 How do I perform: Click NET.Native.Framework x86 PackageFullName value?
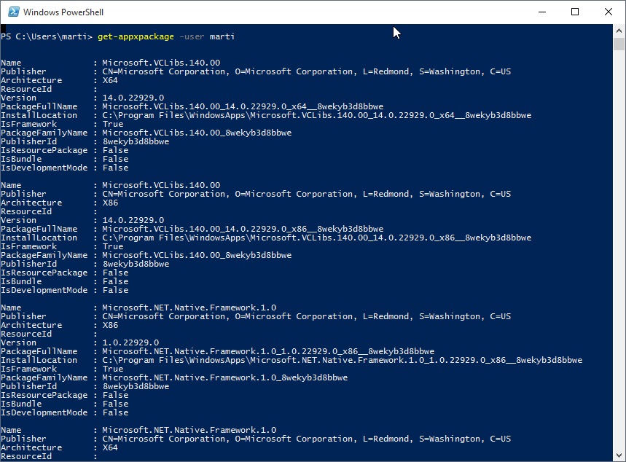pos(268,351)
